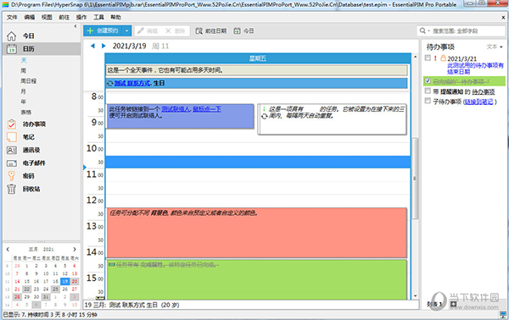Click the 鼠标点一下 link in event
This screenshot has height=320, width=509.
pos(207,109)
